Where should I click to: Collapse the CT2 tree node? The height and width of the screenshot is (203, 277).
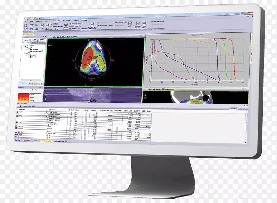pyautogui.click(x=25, y=54)
